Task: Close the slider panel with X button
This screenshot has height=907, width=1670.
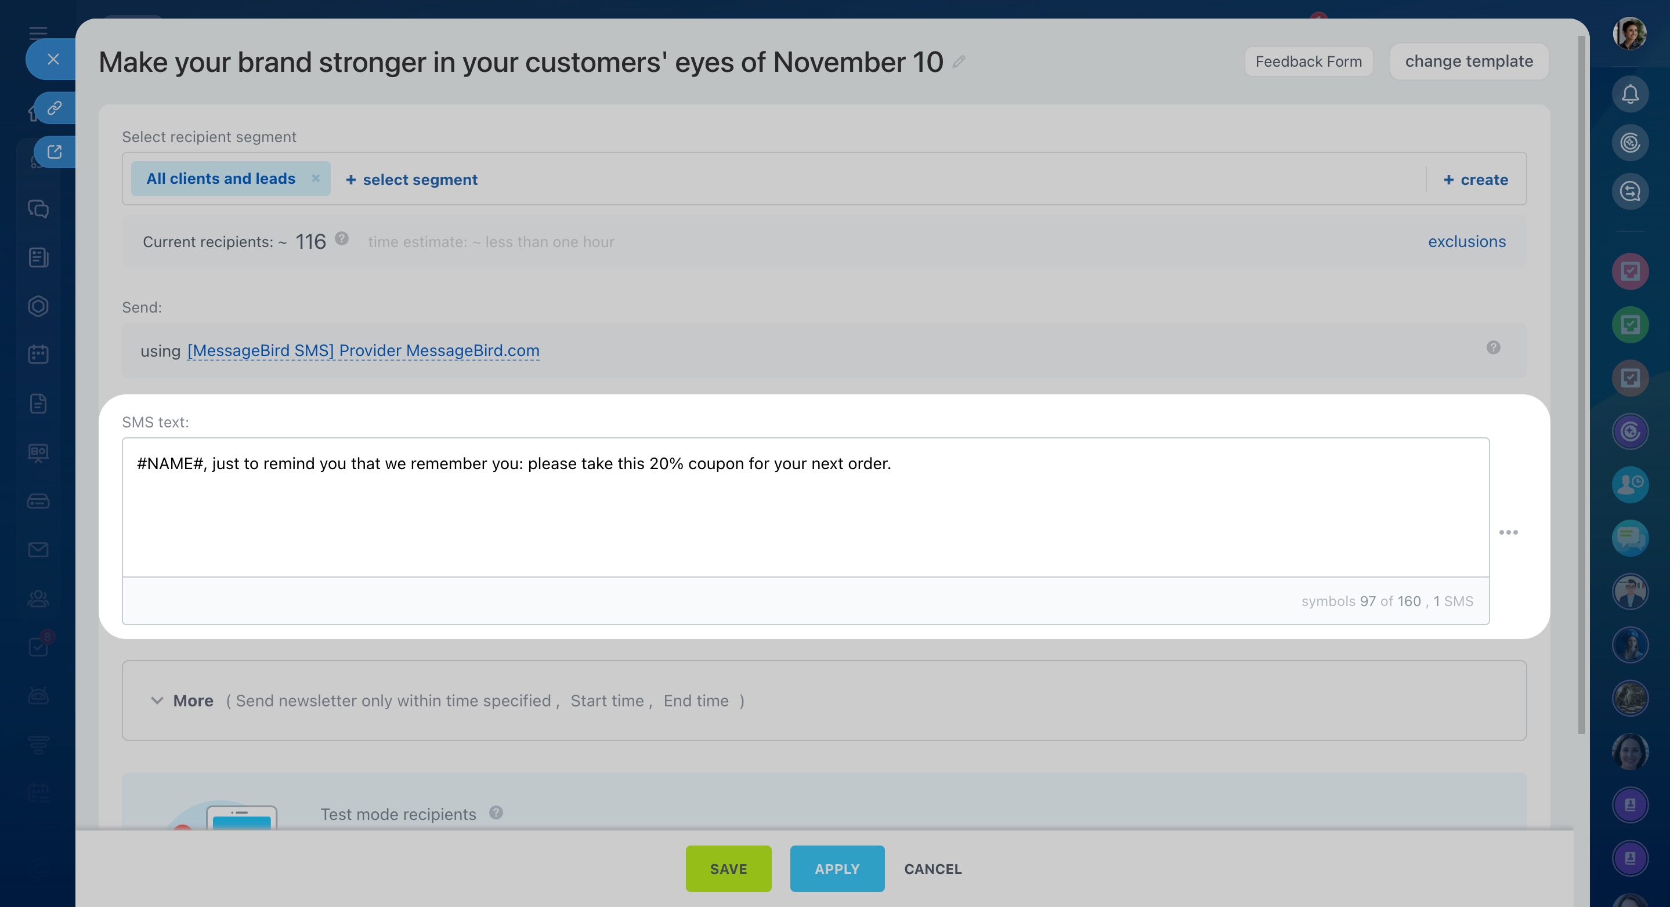Action: 53,59
